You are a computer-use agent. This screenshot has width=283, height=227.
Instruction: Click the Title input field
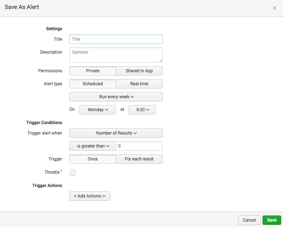click(x=116, y=39)
